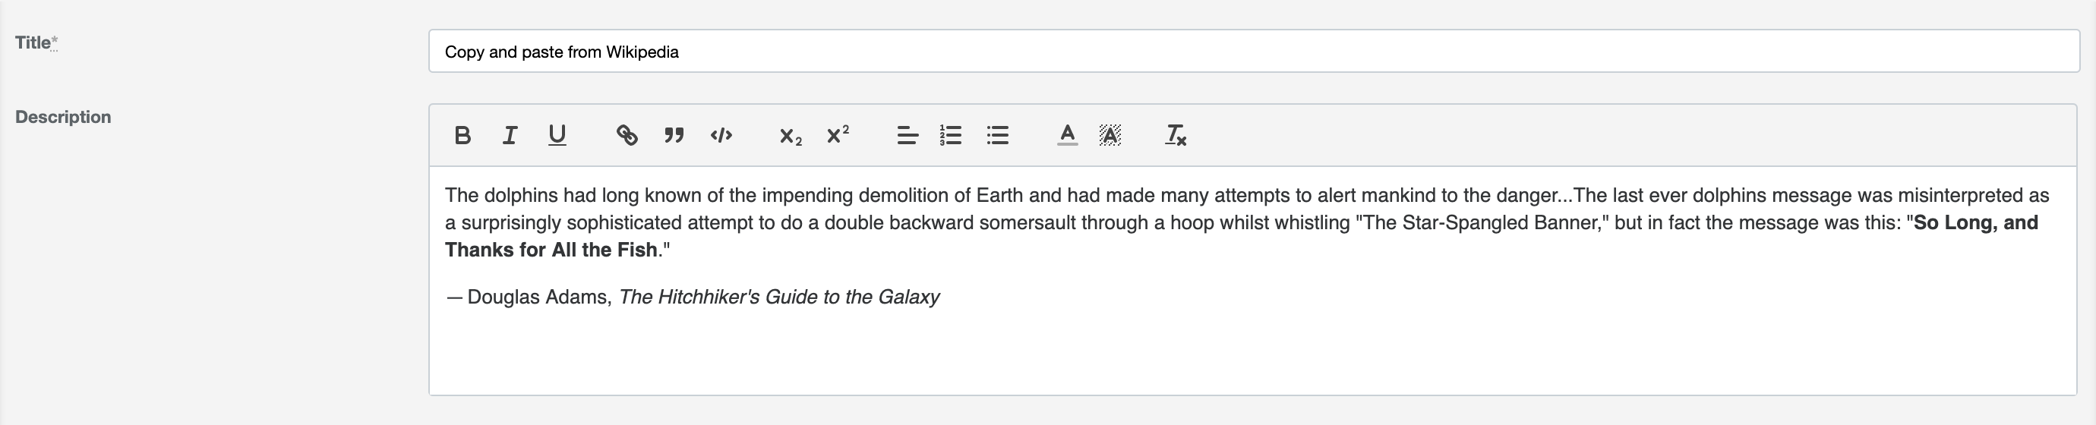2096x425 pixels.
Task: Apply underline formatting
Action: tap(557, 135)
